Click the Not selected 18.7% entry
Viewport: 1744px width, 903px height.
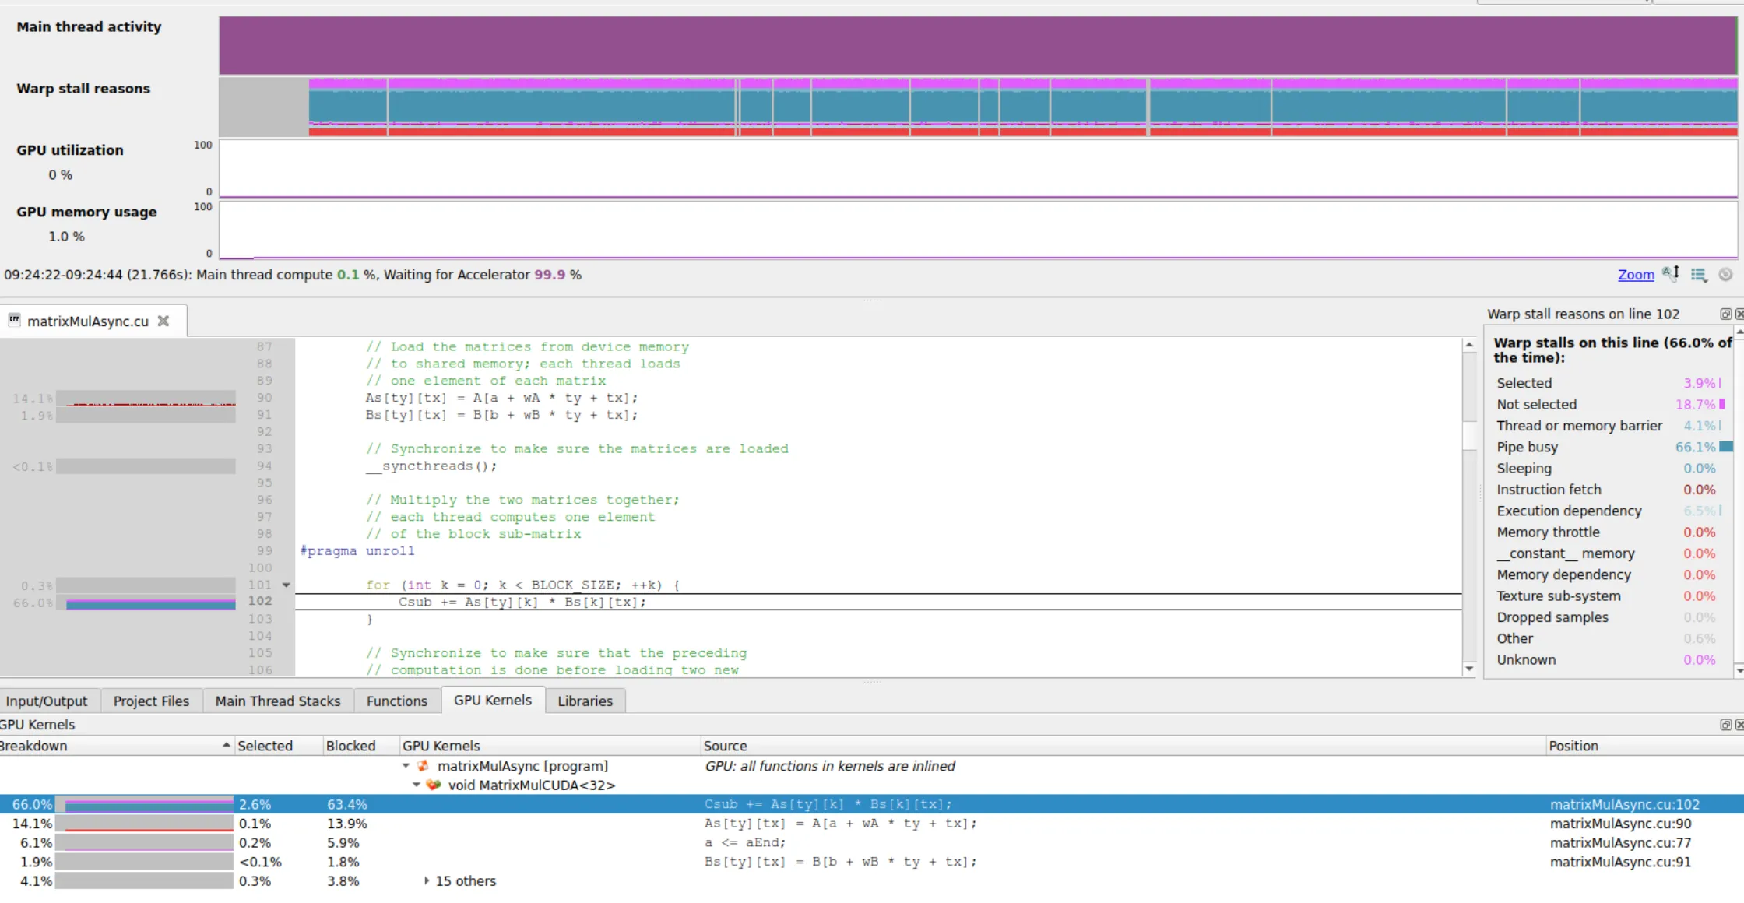click(1612, 404)
